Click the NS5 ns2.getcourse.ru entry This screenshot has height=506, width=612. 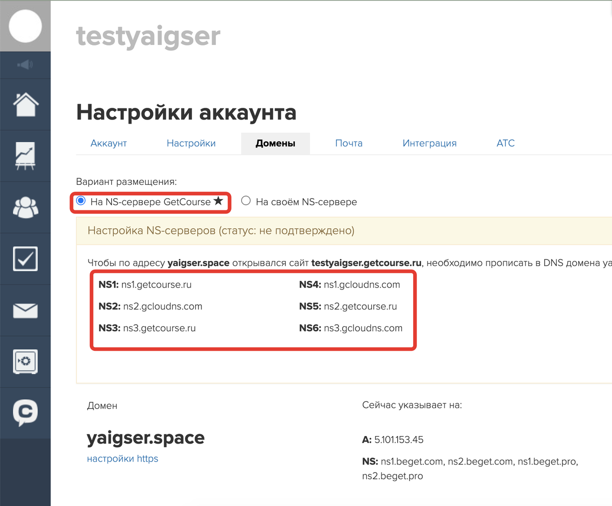pyautogui.click(x=348, y=306)
